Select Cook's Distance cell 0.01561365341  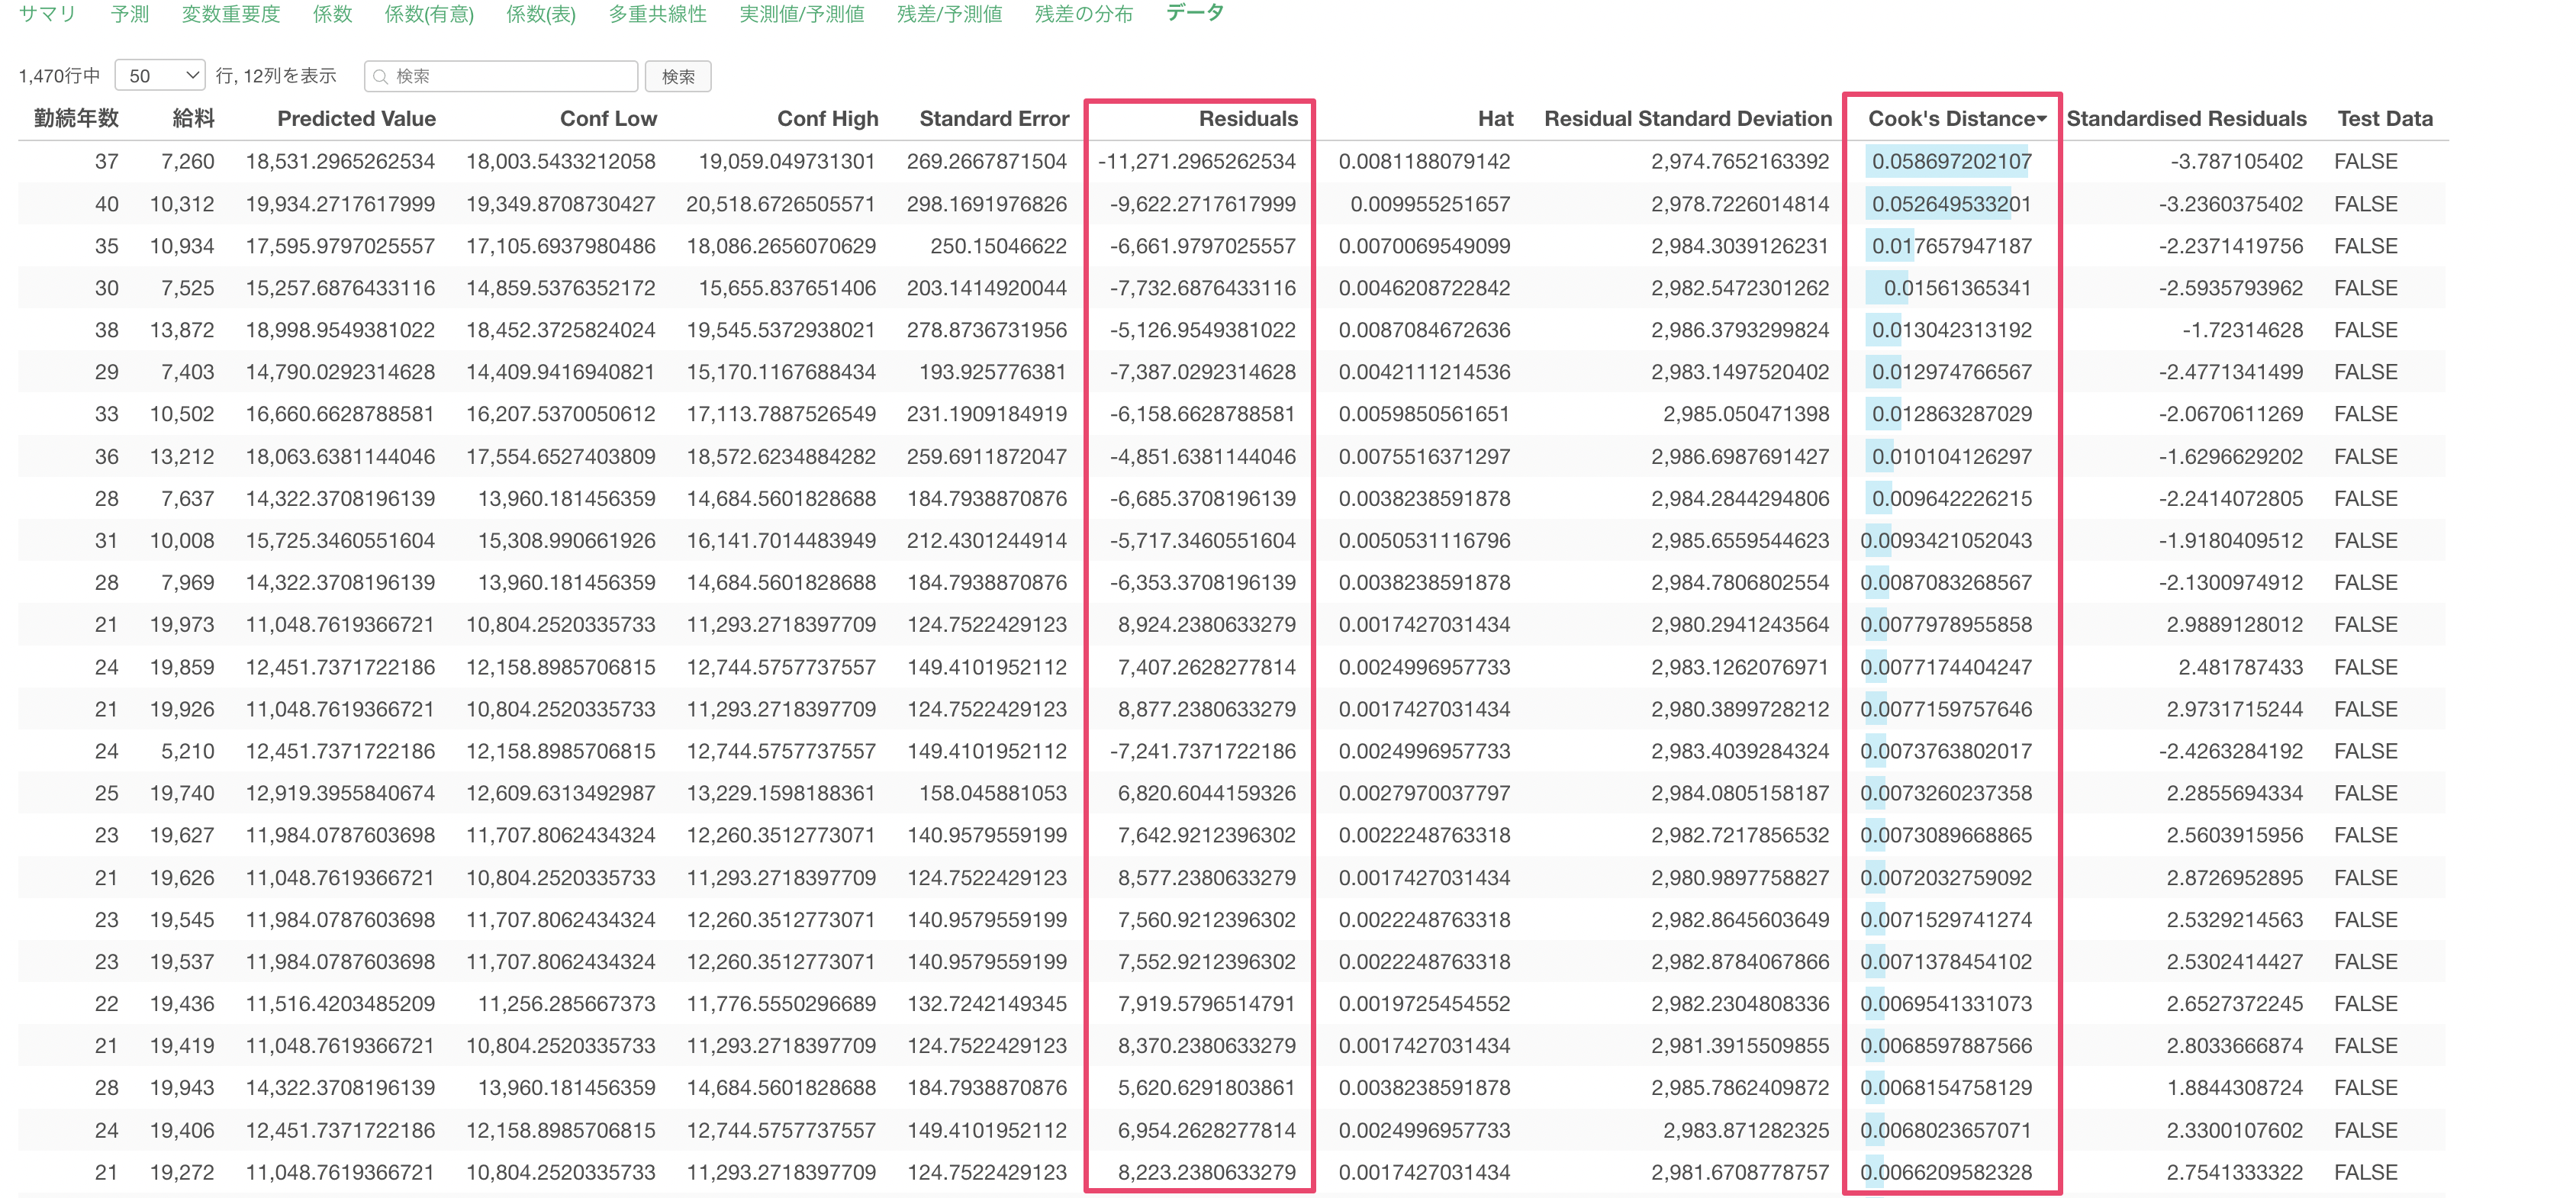pyautogui.click(x=1957, y=288)
